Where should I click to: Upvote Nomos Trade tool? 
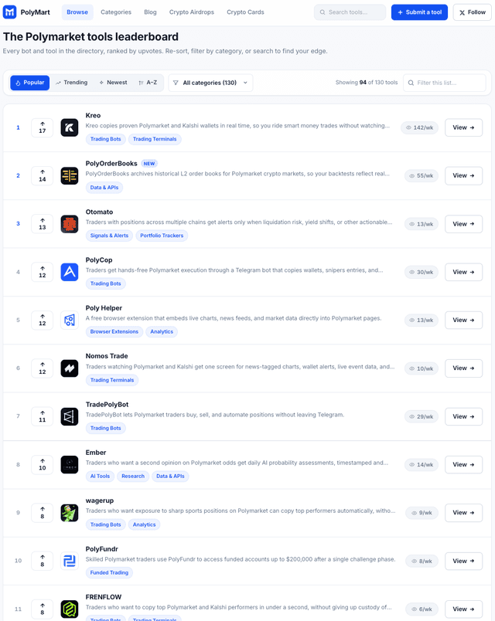42,368
